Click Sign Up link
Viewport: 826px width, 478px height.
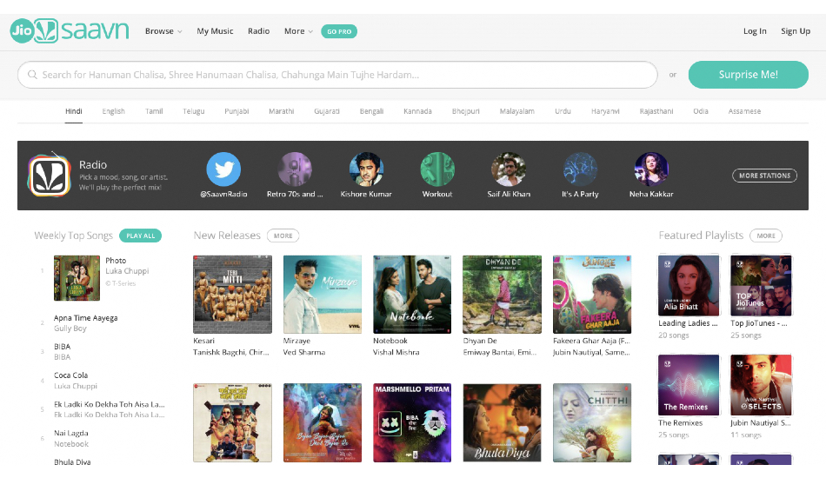796,31
